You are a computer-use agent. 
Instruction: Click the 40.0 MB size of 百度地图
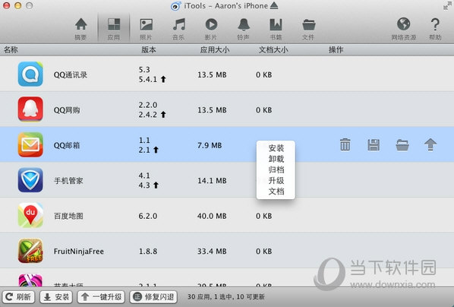tap(212, 216)
